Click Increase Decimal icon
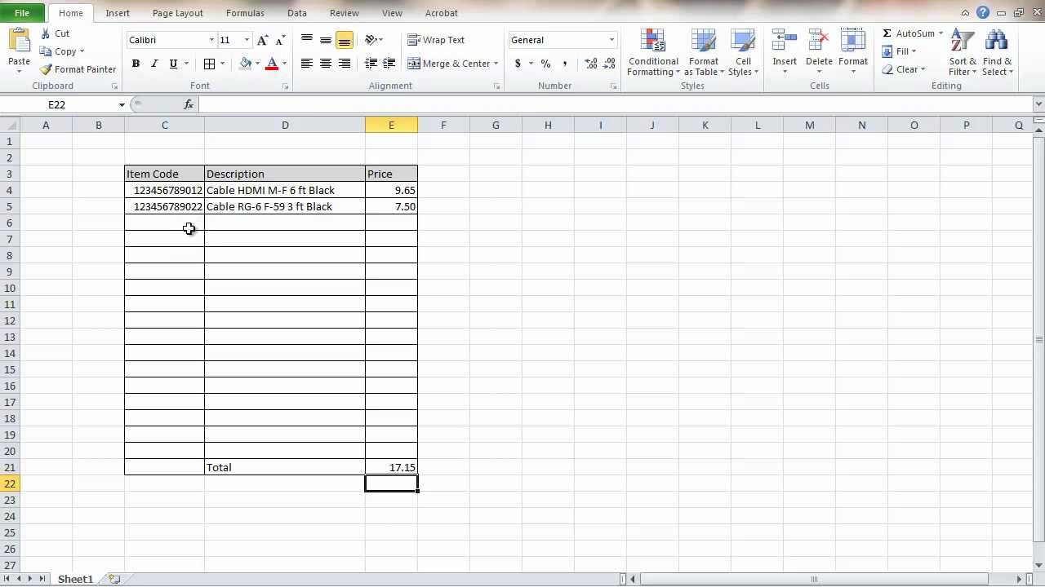Viewport: 1045px width, 587px height. coord(591,64)
